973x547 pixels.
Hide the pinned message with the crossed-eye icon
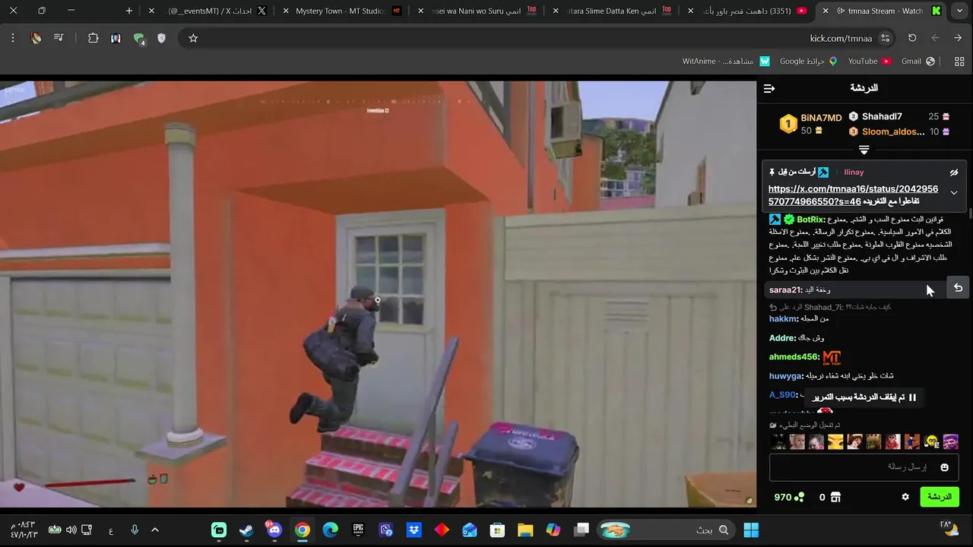click(x=954, y=172)
